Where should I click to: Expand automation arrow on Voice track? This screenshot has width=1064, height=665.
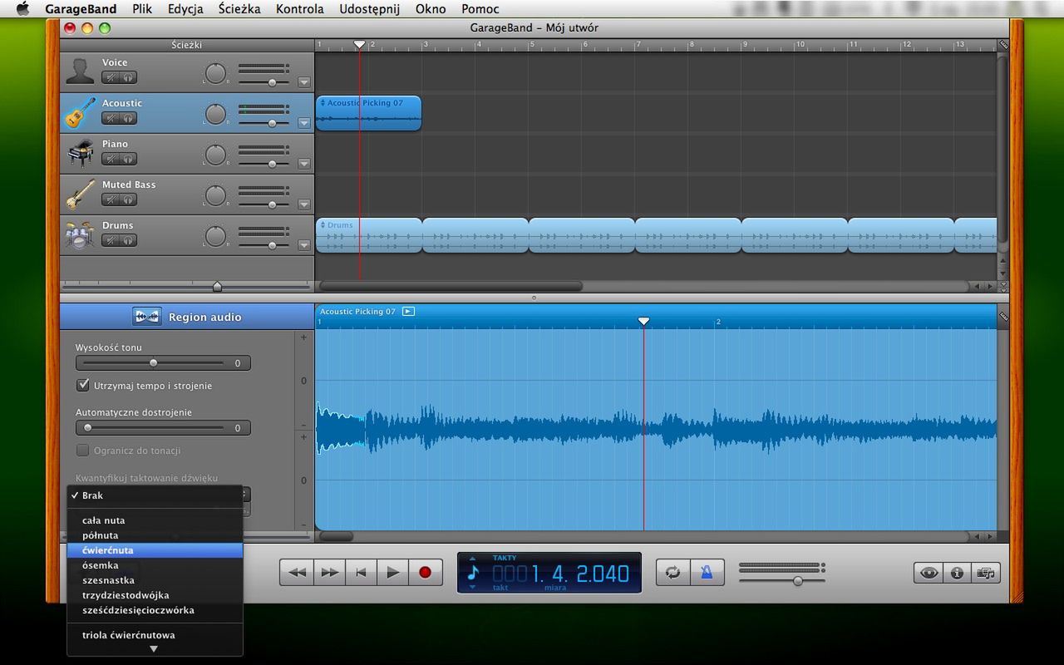pos(303,82)
